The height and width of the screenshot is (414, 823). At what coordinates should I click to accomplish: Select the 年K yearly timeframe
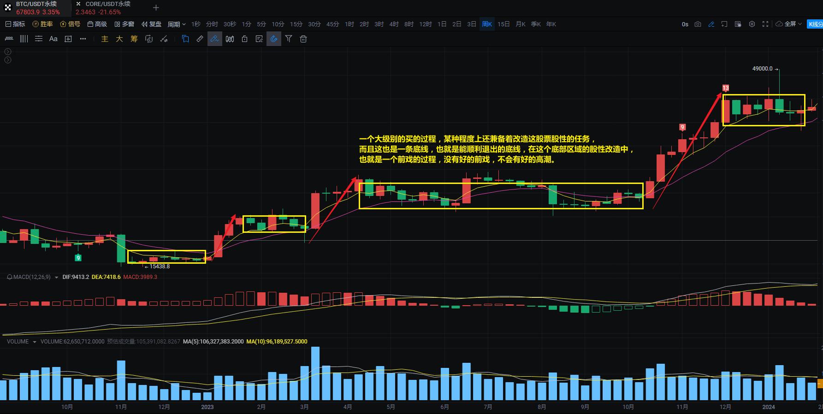tap(551, 24)
